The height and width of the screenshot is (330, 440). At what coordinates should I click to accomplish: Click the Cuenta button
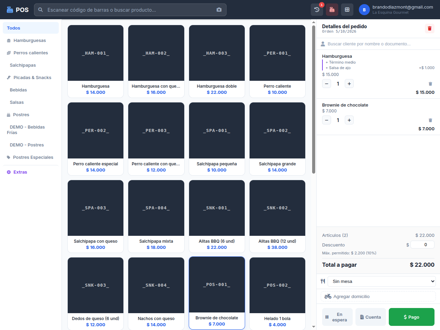[x=371, y=317]
